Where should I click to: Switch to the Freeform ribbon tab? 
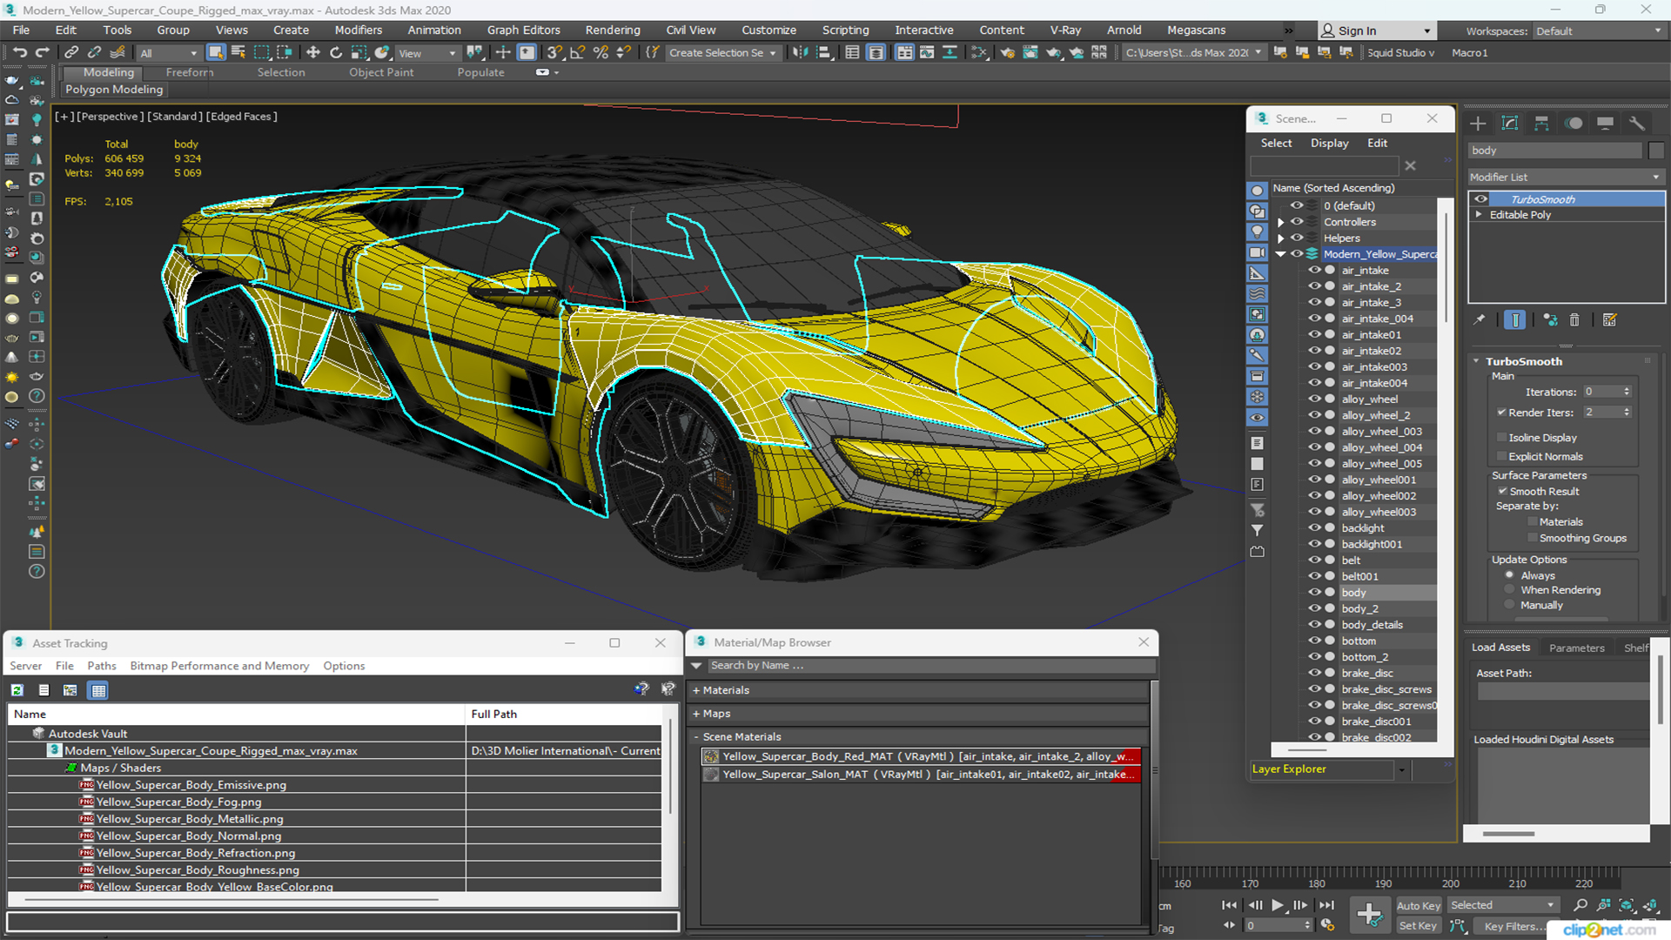pos(190,72)
